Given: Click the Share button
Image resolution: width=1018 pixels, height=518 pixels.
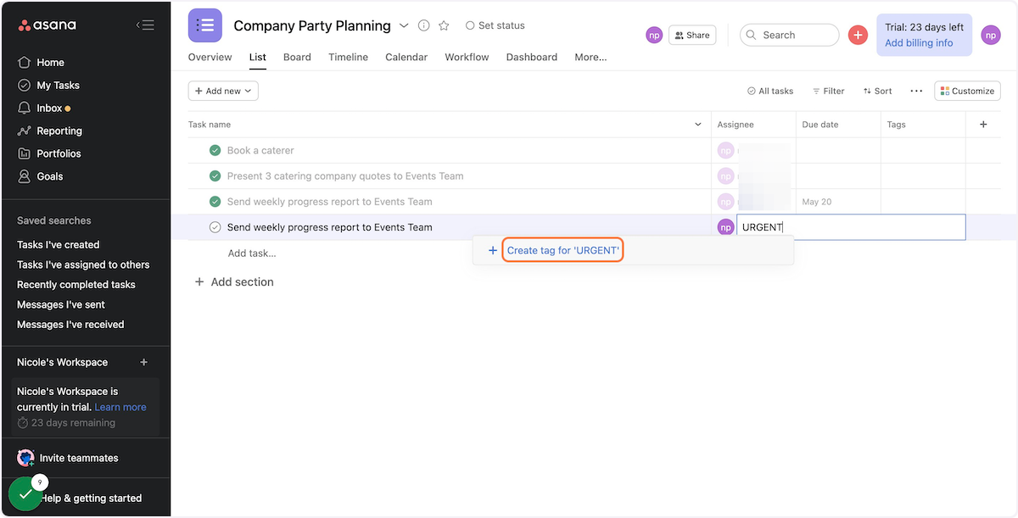Looking at the screenshot, I should [x=692, y=35].
